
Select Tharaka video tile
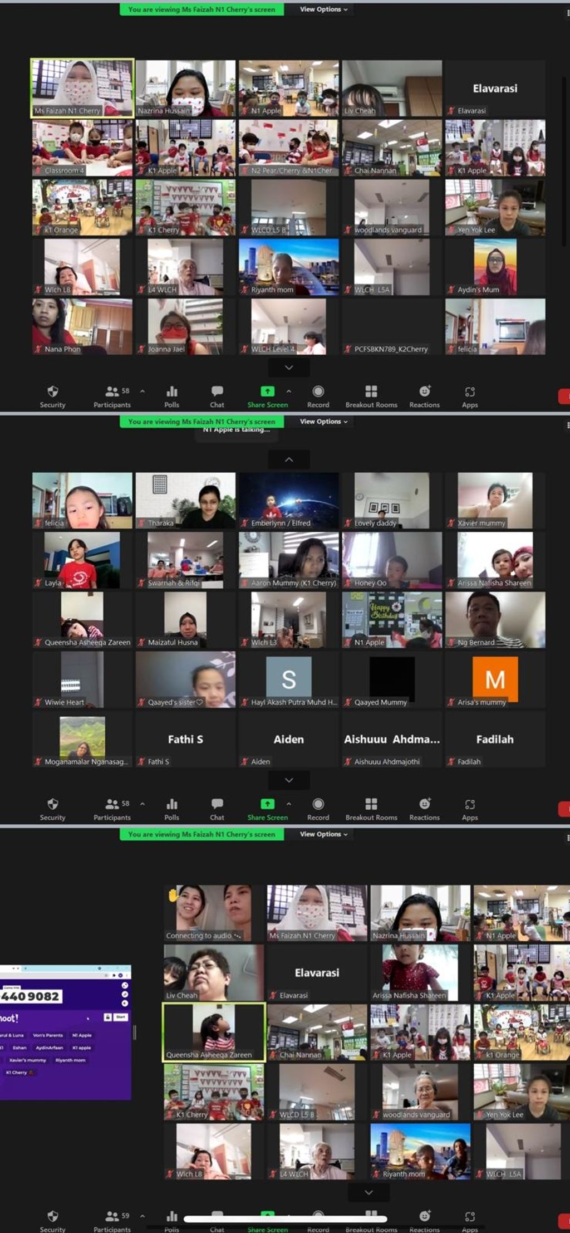click(x=185, y=500)
